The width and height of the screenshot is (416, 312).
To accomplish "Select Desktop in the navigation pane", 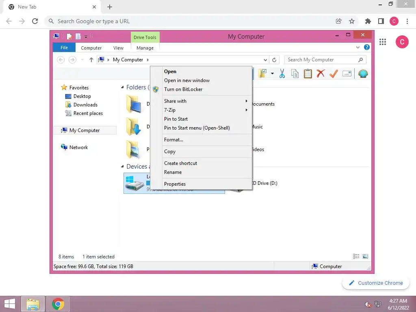I will point(82,96).
